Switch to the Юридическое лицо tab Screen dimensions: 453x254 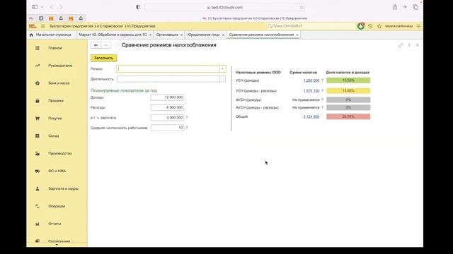pyautogui.click(x=203, y=35)
